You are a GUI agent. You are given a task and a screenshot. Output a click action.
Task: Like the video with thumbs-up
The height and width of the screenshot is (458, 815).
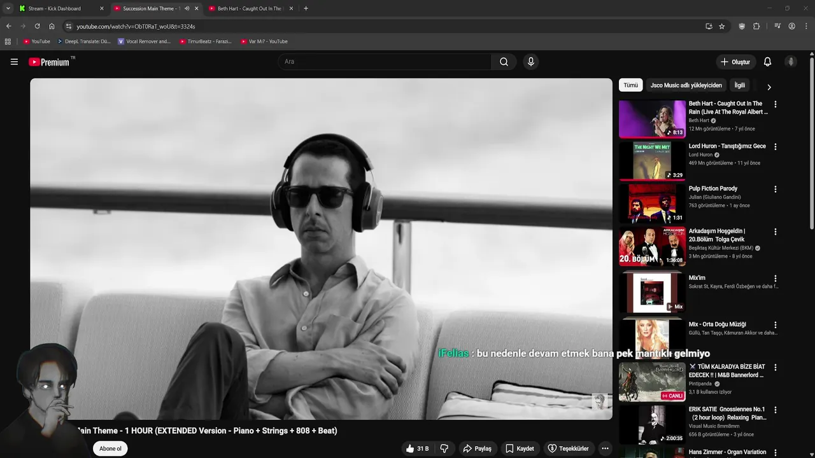click(x=417, y=448)
